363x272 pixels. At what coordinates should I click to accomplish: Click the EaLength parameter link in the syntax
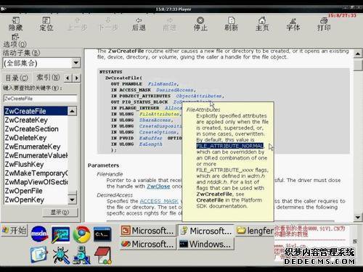[x=150, y=144]
